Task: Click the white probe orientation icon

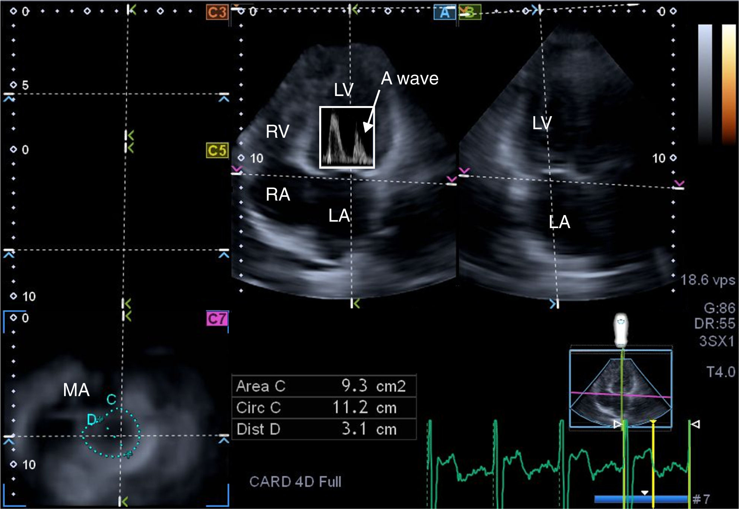Action: [621, 330]
